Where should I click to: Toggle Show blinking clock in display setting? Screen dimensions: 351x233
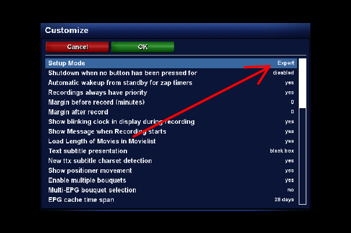coord(171,121)
